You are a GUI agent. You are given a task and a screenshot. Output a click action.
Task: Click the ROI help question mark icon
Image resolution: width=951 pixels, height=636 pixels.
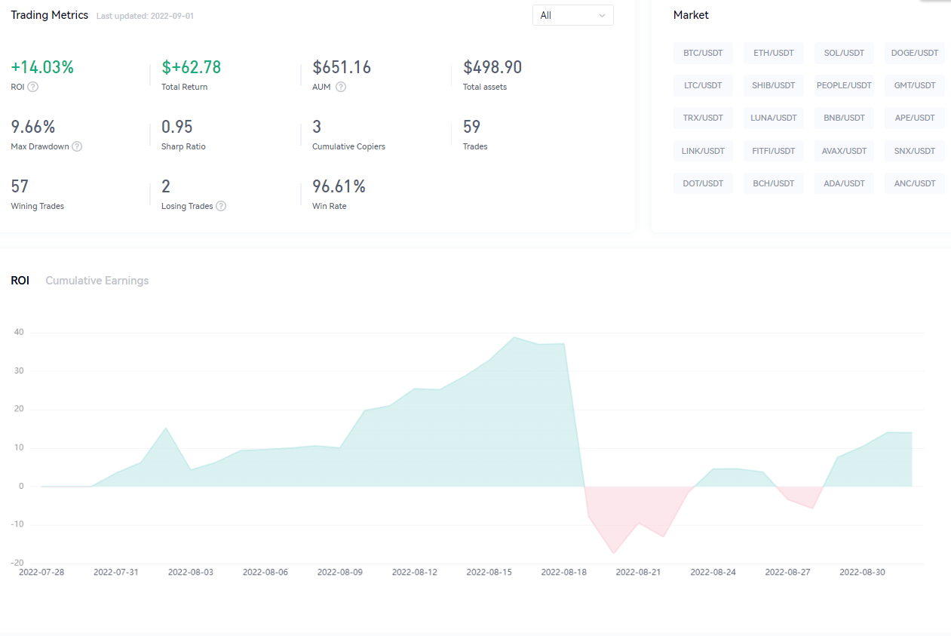coord(33,87)
